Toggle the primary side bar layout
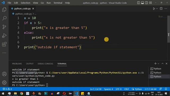This screenshot has height=96, width=170. 138,3
